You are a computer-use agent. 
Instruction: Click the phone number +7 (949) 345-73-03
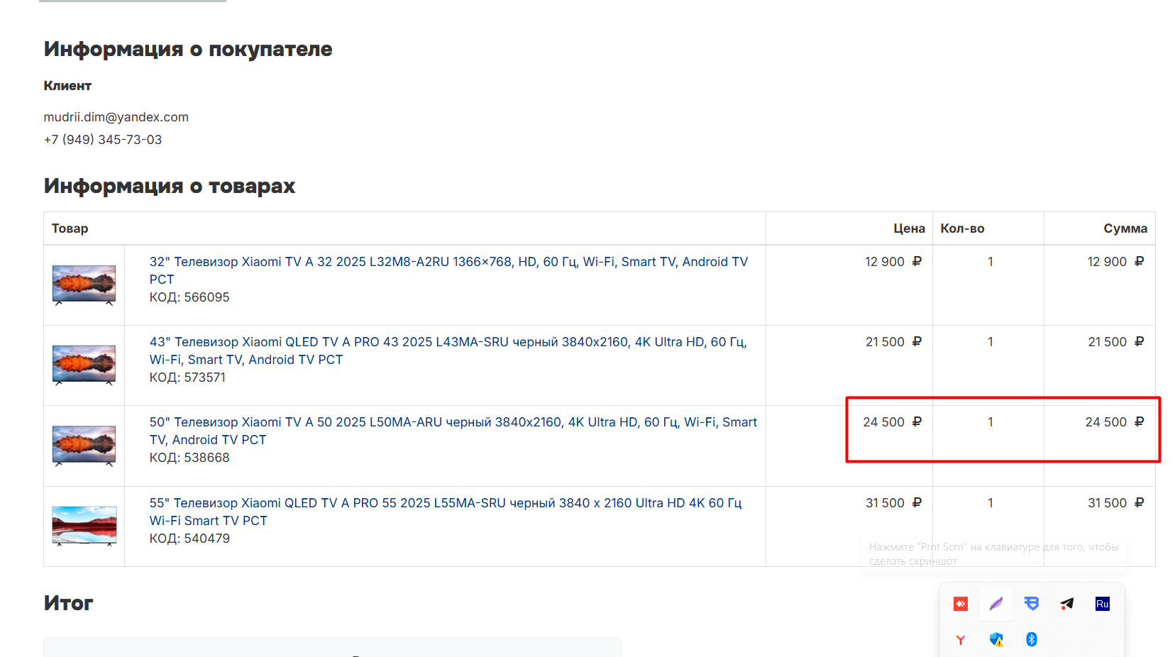(x=103, y=140)
